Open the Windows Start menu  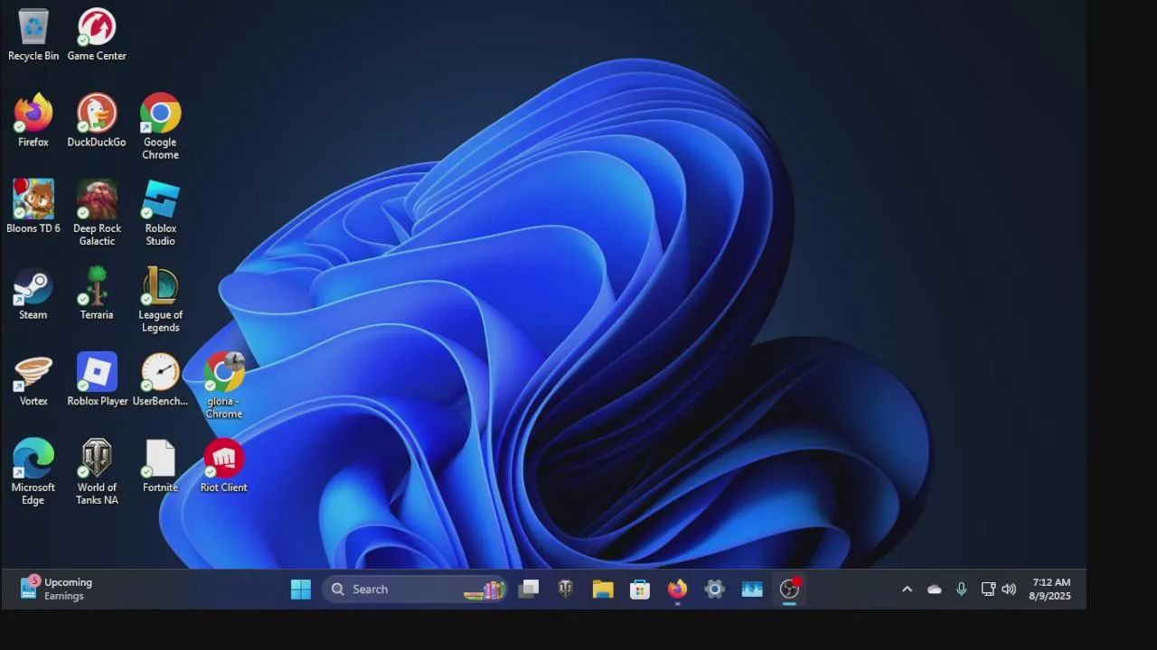coord(301,590)
